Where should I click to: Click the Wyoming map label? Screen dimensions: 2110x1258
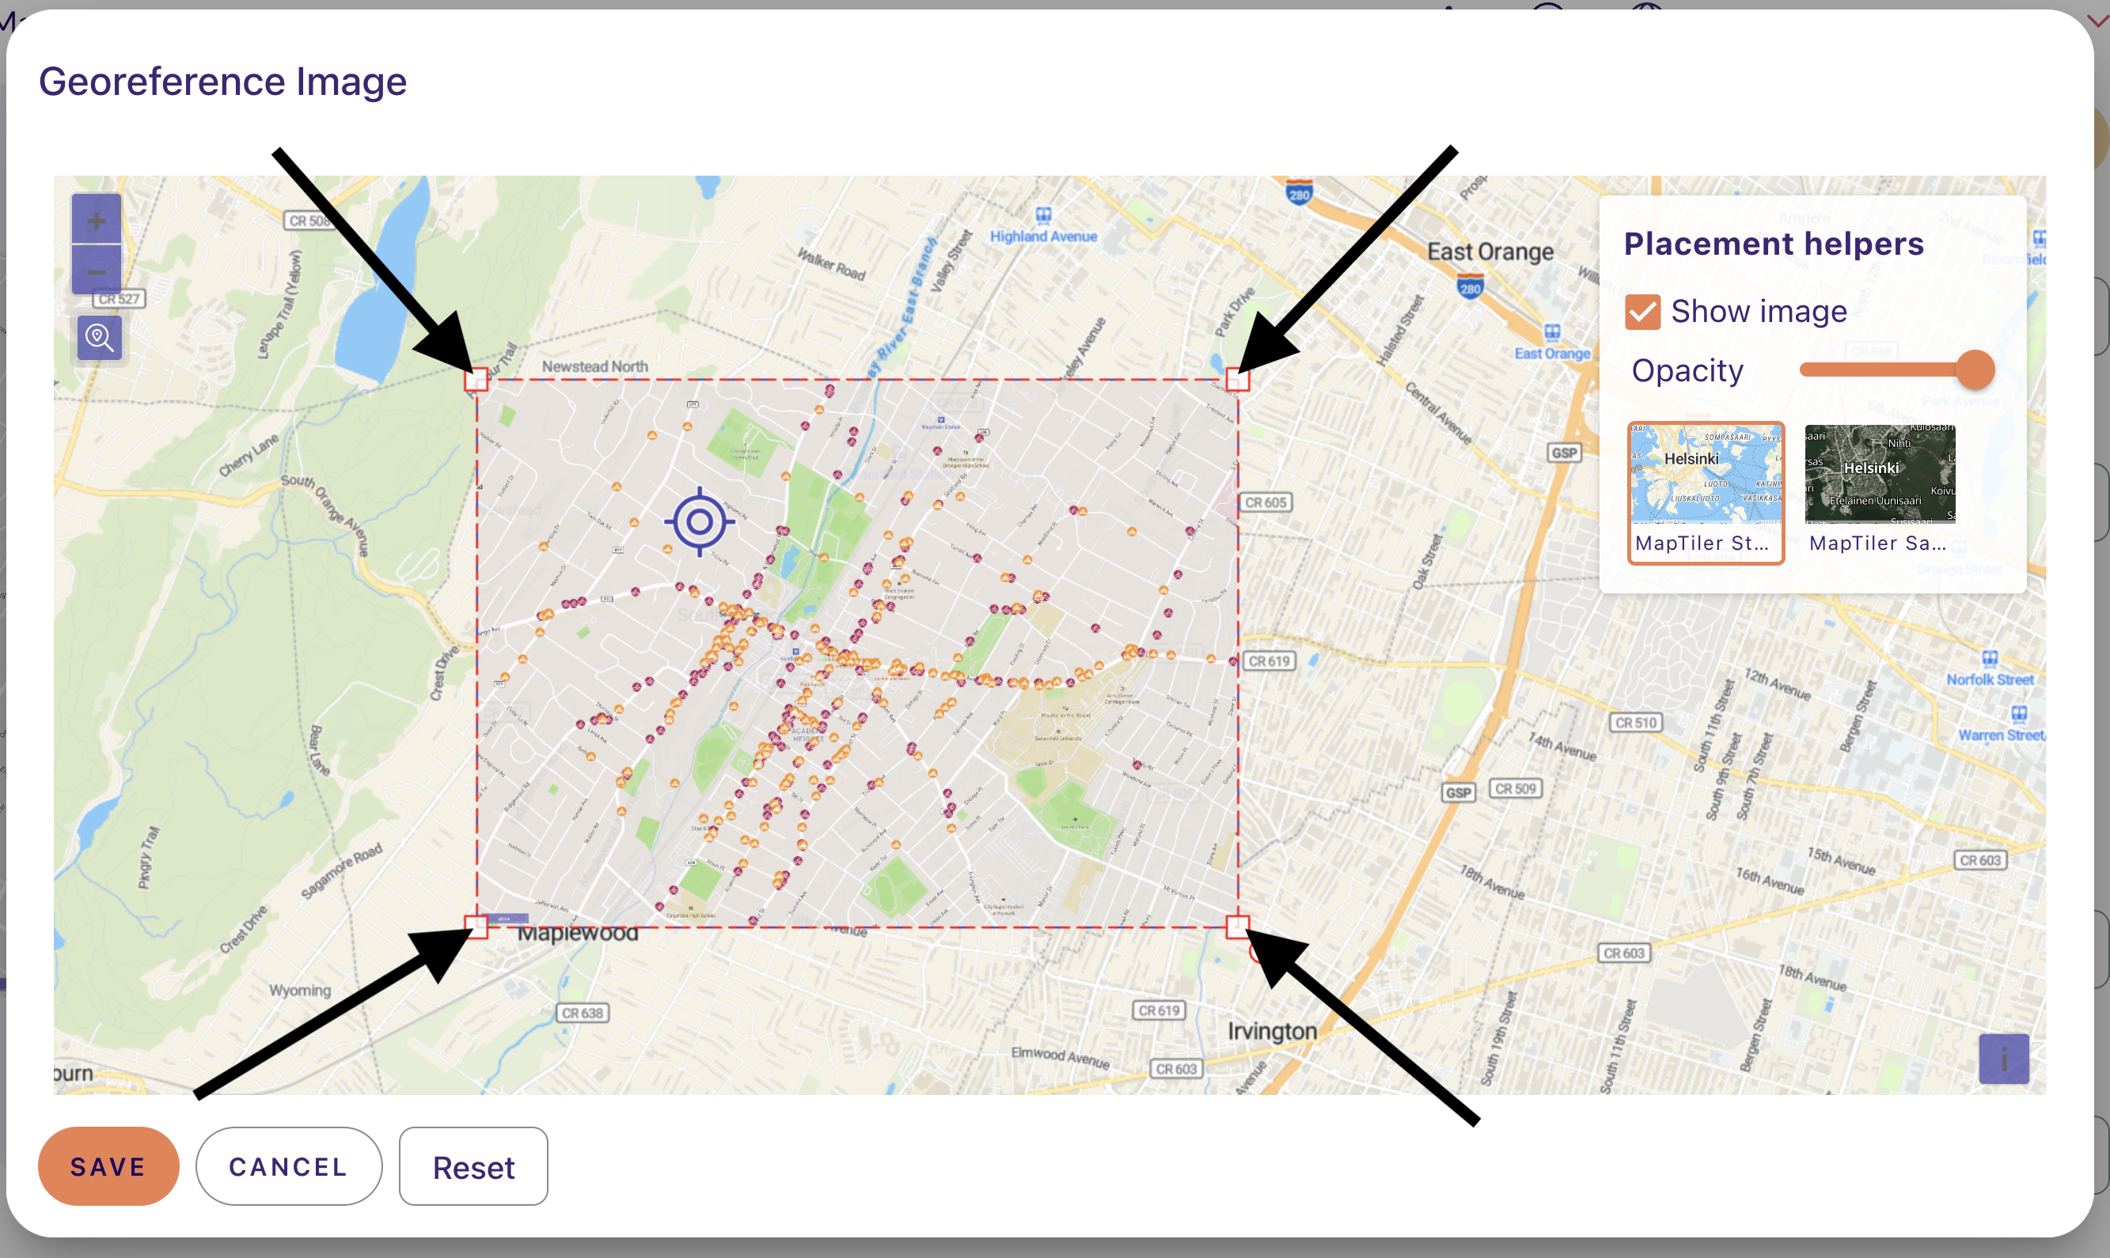coord(300,990)
